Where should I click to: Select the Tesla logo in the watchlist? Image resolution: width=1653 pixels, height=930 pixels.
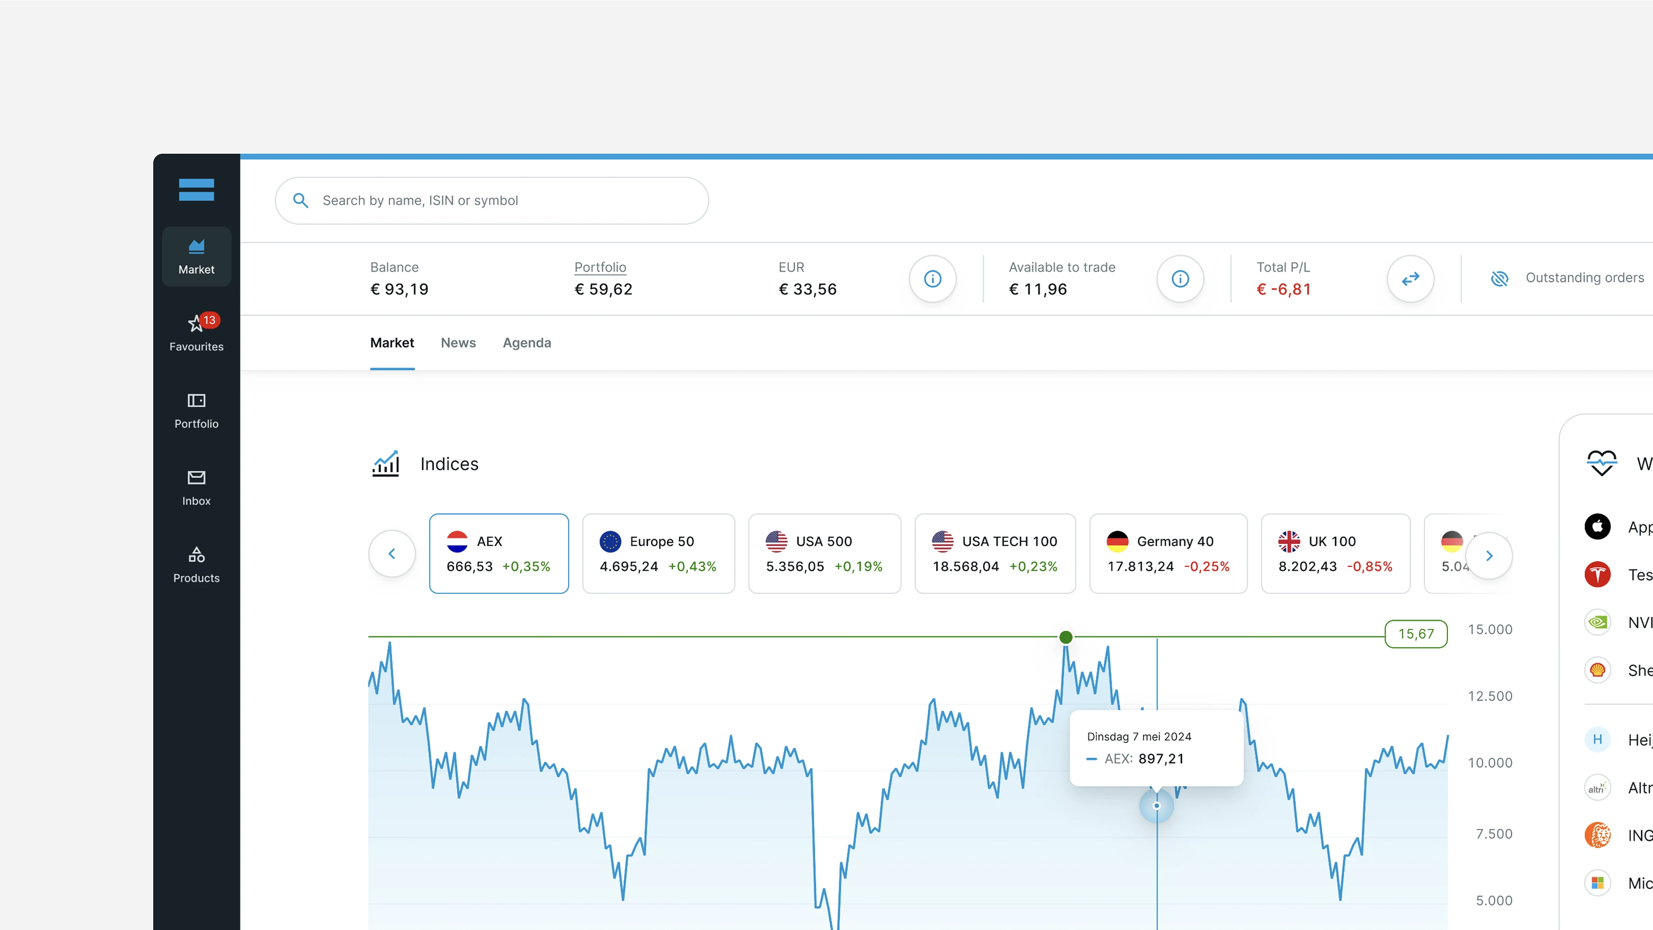(x=1598, y=574)
